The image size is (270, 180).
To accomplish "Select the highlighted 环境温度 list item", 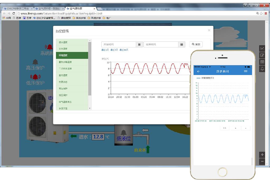I will point(72,55).
